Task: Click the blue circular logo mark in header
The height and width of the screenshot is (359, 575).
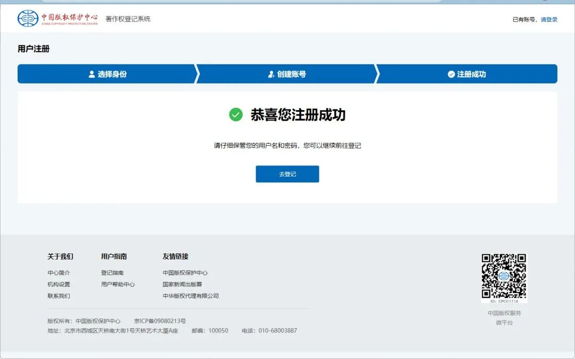Action: point(27,18)
